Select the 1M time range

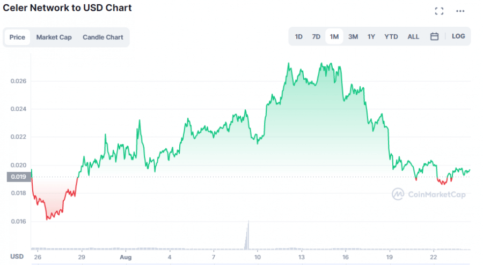coord(334,36)
